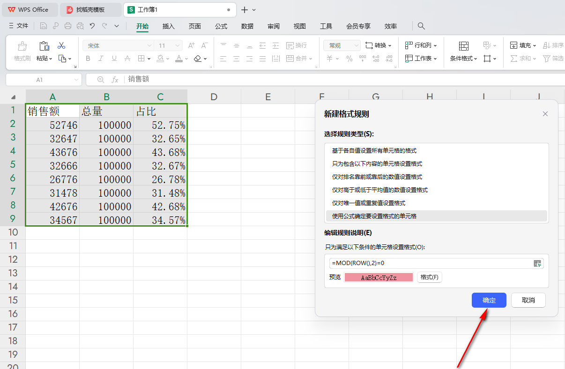Click the Save icon in quick toolbar

pos(44,26)
